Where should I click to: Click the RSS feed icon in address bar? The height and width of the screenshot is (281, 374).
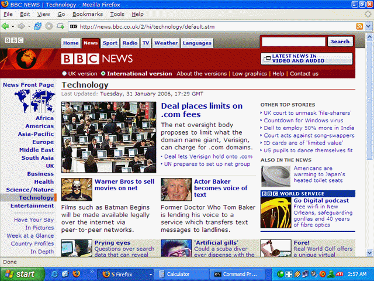point(359,26)
